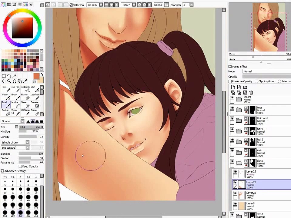Select the 300 brush size preset
The image size is (291, 218).
click(28, 213)
